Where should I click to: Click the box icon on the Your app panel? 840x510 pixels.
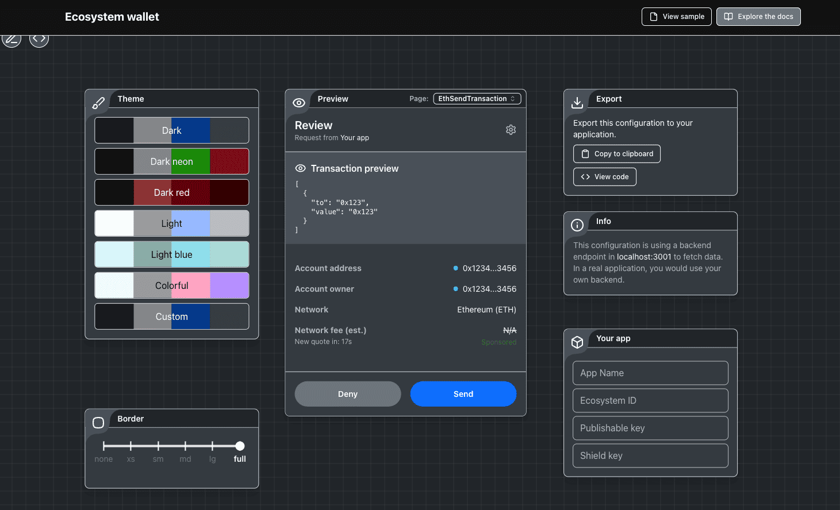point(577,342)
